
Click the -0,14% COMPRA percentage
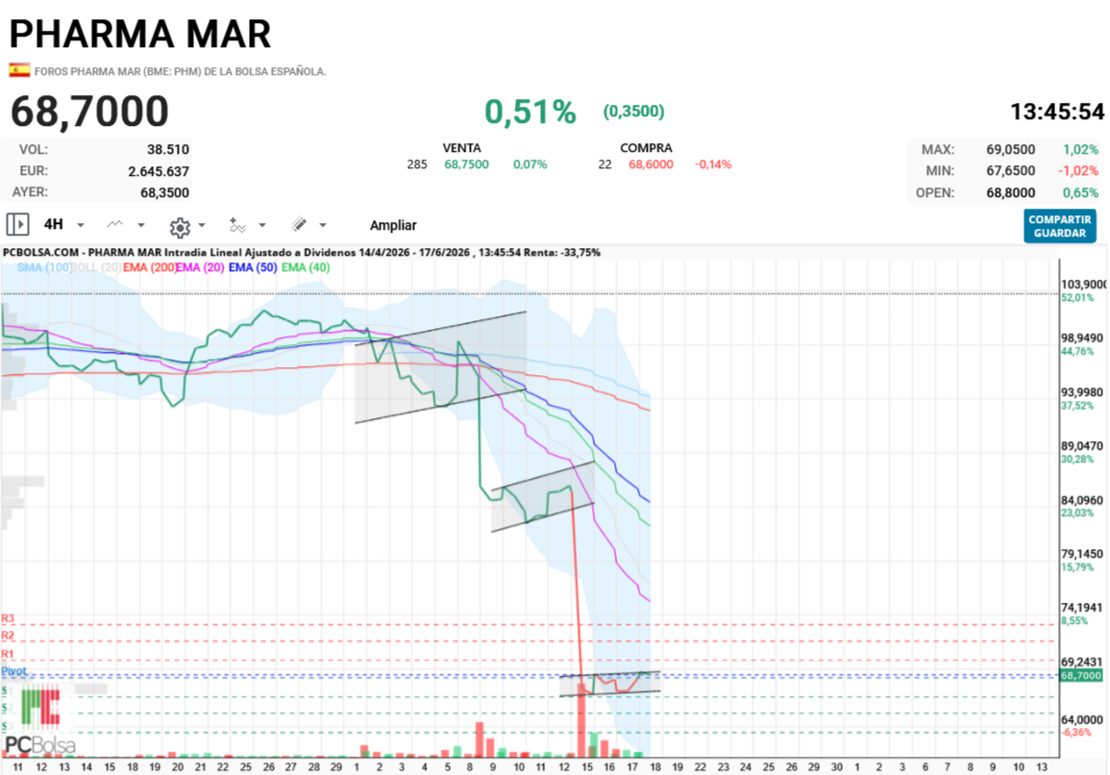pos(713,164)
